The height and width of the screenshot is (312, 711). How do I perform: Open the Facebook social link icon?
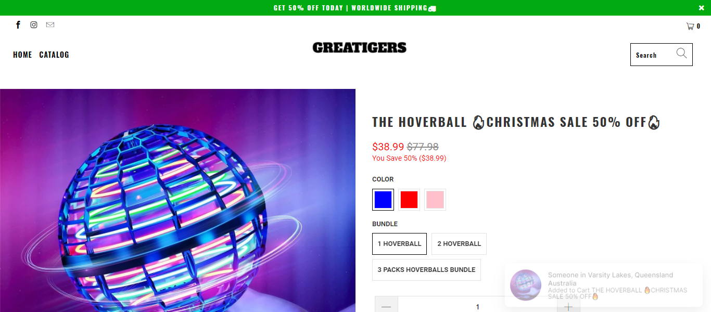tap(18, 25)
